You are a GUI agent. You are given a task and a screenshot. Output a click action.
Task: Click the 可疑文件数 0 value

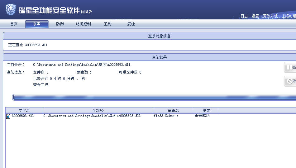(130, 72)
